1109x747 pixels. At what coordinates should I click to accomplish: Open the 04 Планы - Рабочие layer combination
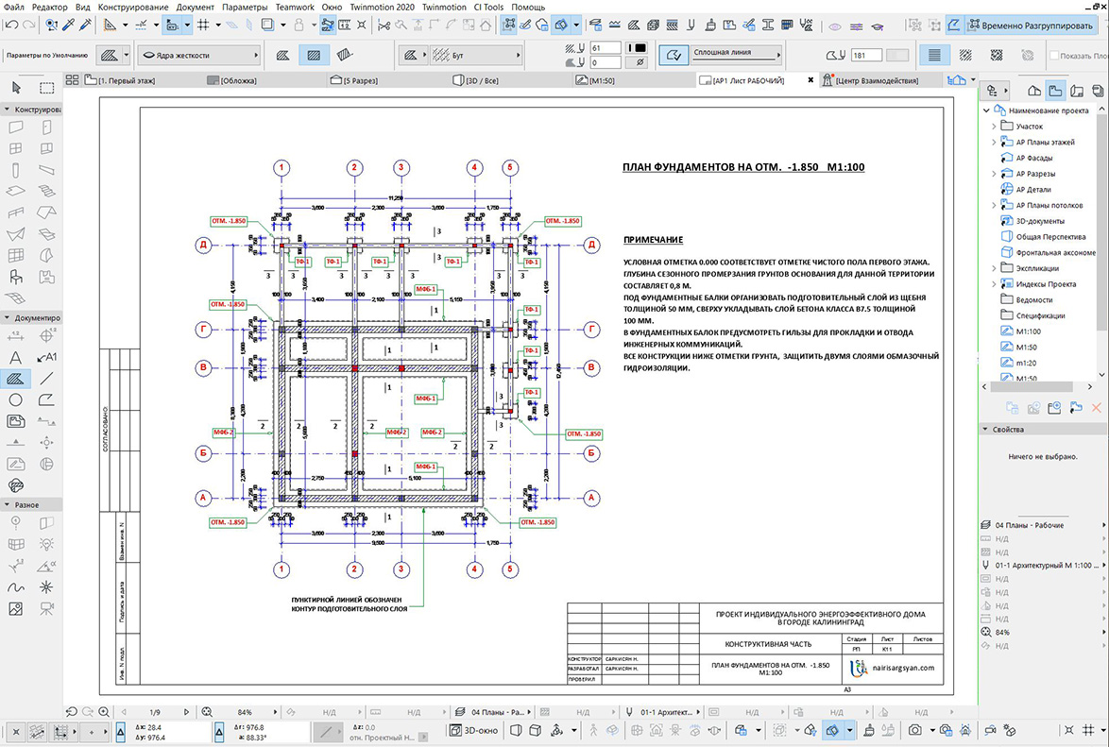click(x=1043, y=525)
